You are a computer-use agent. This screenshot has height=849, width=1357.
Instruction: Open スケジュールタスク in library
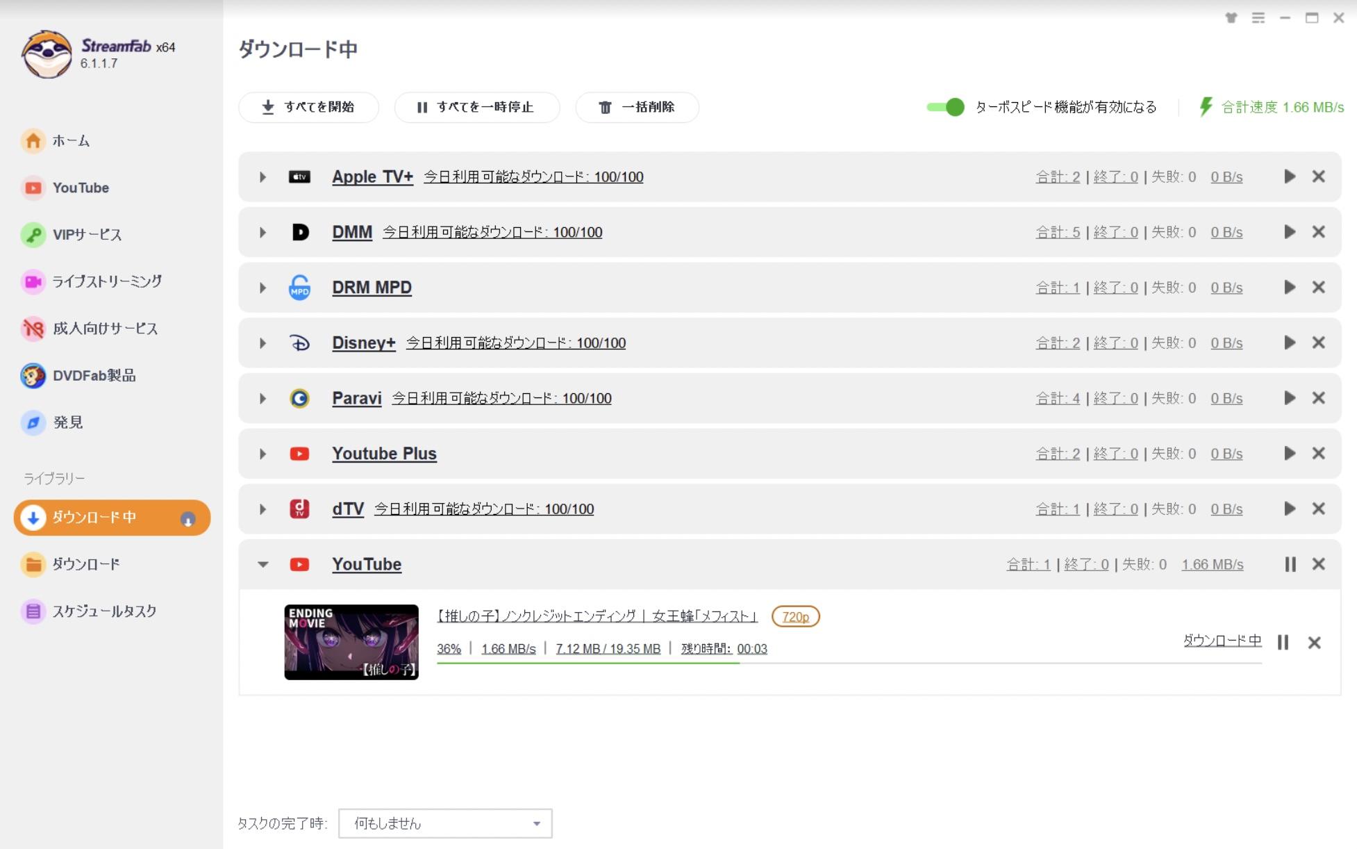click(89, 611)
